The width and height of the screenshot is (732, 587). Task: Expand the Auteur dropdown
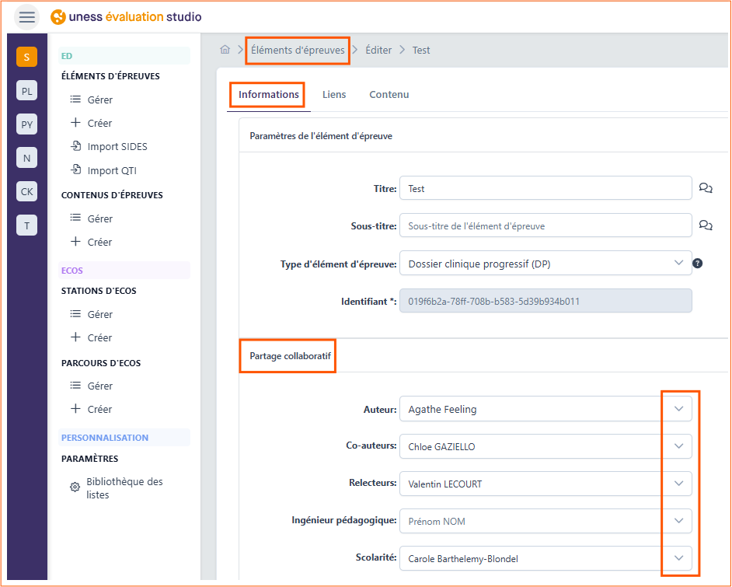[x=546, y=409]
